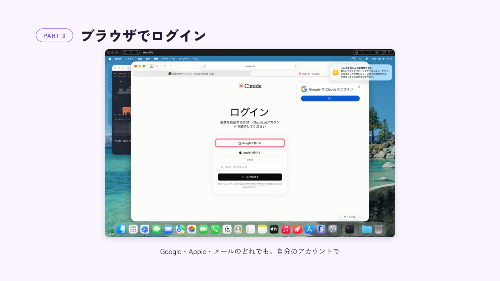Open Finder from the Dock
The width and height of the screenshot is (500, 281).
point(121,229)
